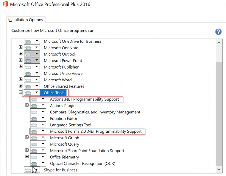The image size is (226, 176).
Task: Select Microsoft SharePoint Foundation Support label
Action: pyautogui.click(x=87, y=150)
